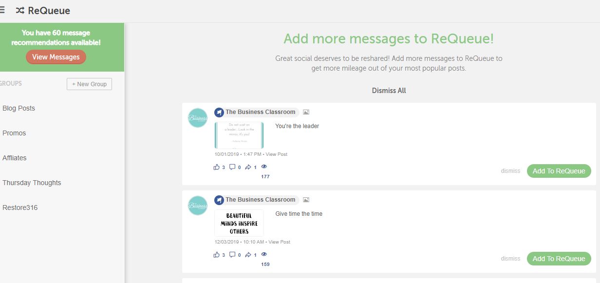The width and height of the screenshot is (600, 283).
Task: Select the Thursday Thoughts group
Action: pyautogui.click(x=32, y=183)
